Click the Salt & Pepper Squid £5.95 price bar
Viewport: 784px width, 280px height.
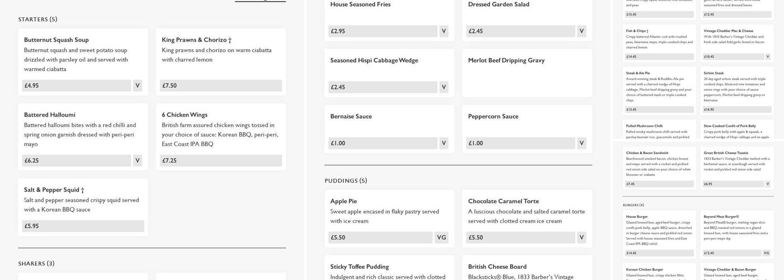83,226
